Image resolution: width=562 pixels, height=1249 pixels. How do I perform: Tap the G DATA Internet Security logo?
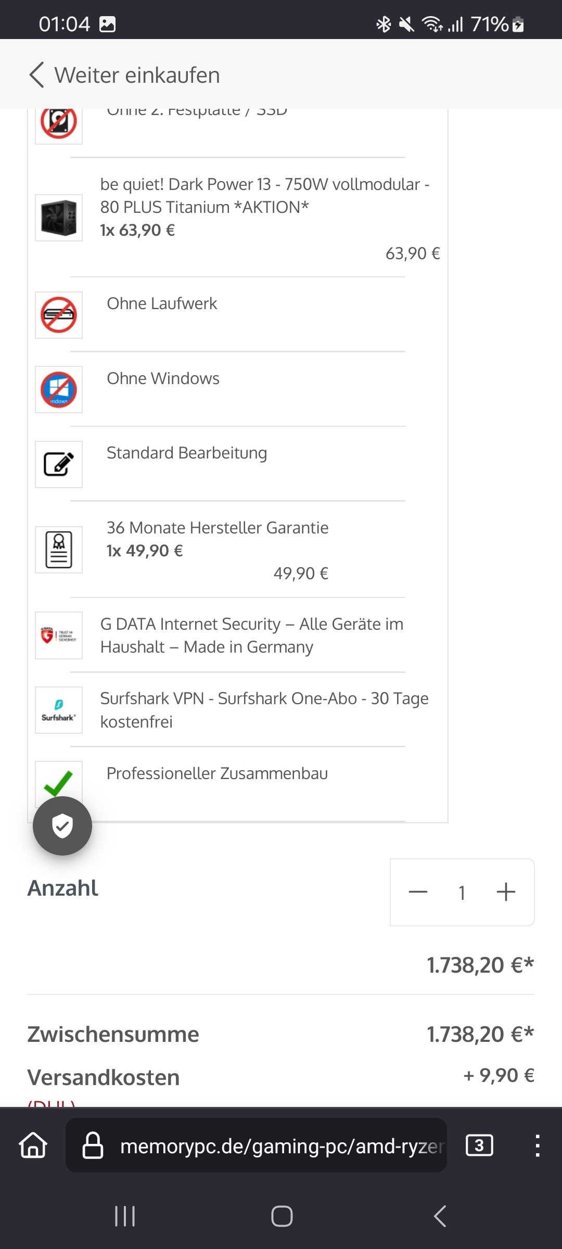(59, 635)
